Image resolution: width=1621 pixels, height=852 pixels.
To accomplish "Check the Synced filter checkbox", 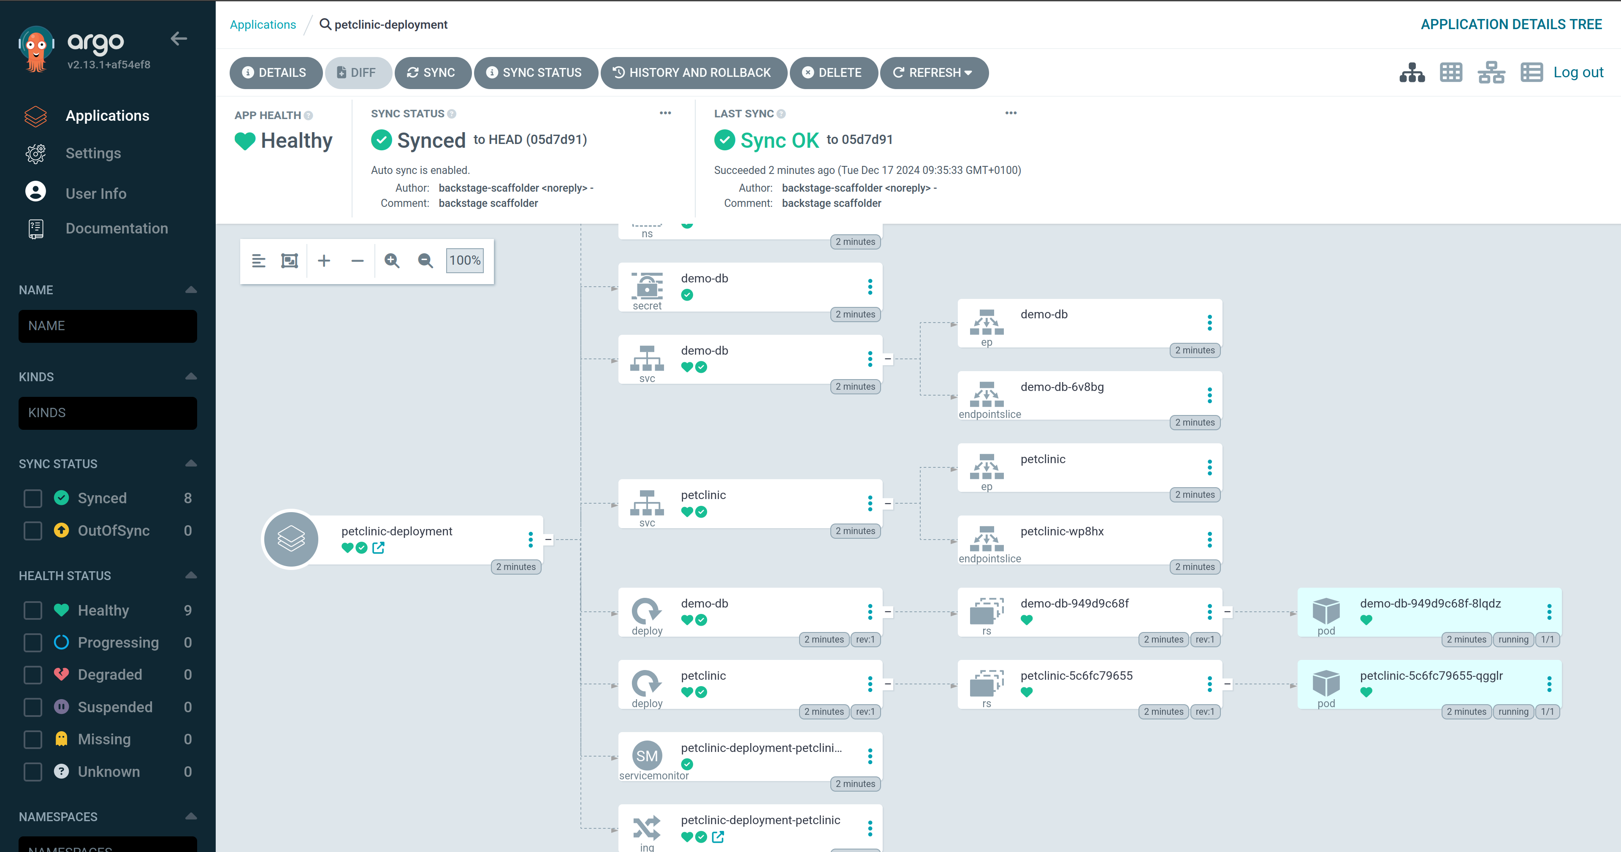I will [33, 499].
